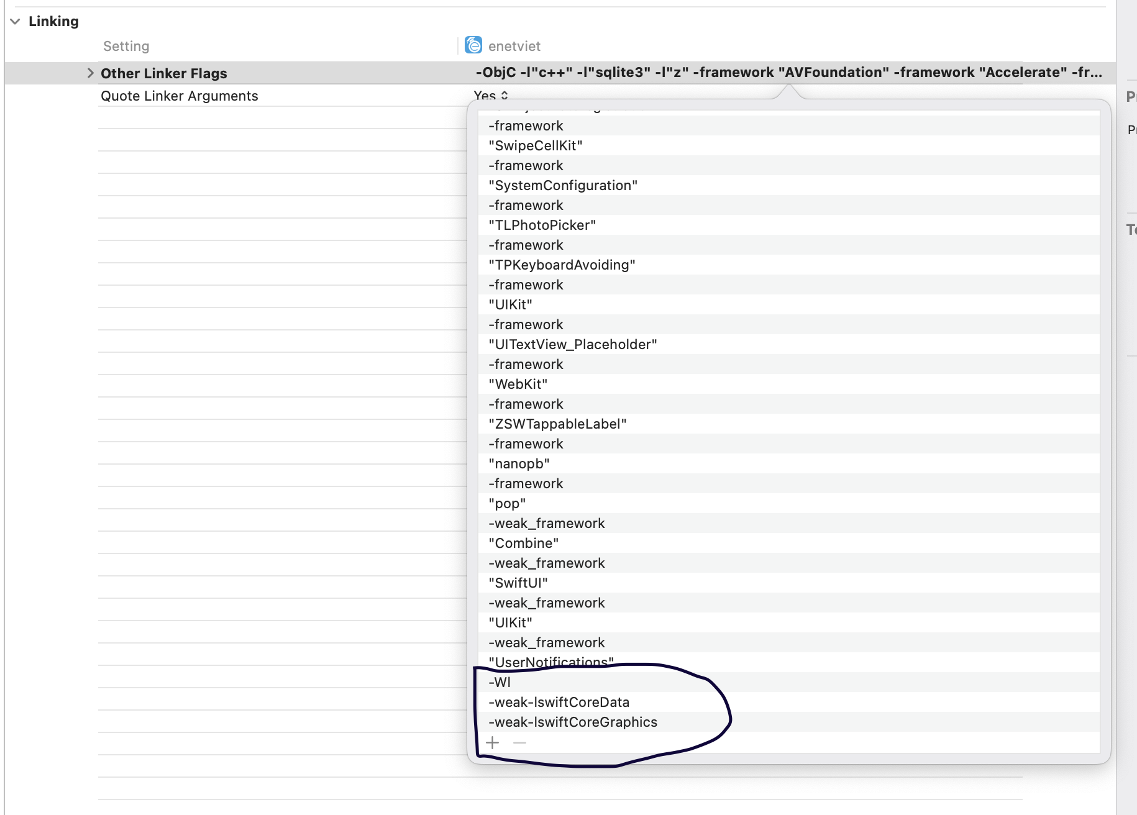The image size is (1137, 815).
Task: Click the "TPKeyboardAvoiding" list item
Action: click(562, 265)
